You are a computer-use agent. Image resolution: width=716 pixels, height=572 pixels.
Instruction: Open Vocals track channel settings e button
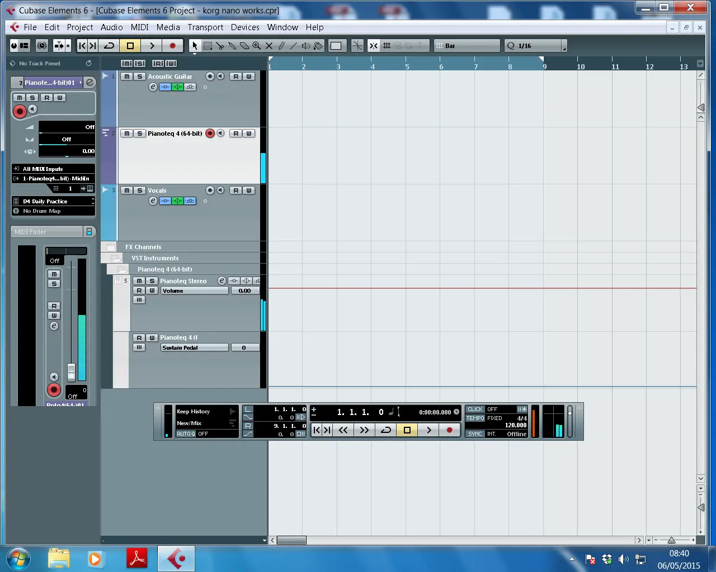coord(153,201)
